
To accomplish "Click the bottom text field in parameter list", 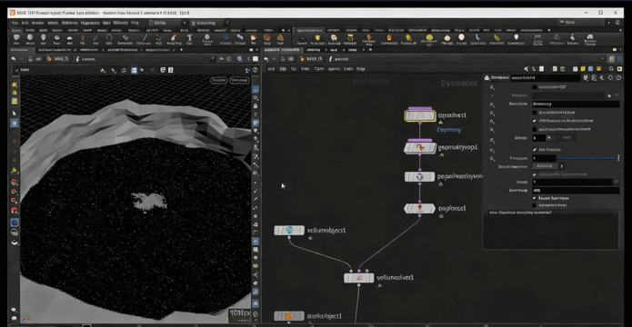I will coord(576,190).
